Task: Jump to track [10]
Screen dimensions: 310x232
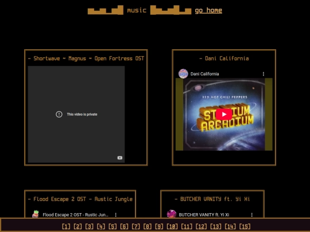Action: pyautogui.click(x=172, y=226)
